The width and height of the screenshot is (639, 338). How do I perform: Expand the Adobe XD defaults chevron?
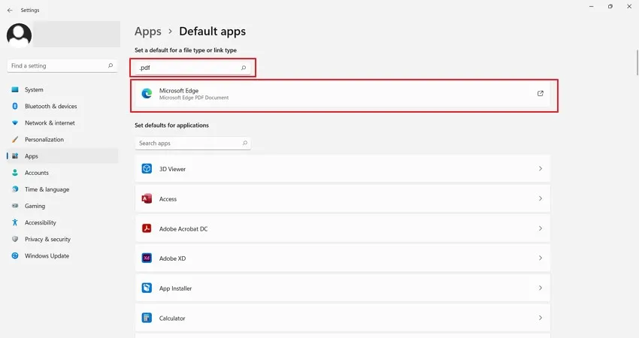pos(540,258)
